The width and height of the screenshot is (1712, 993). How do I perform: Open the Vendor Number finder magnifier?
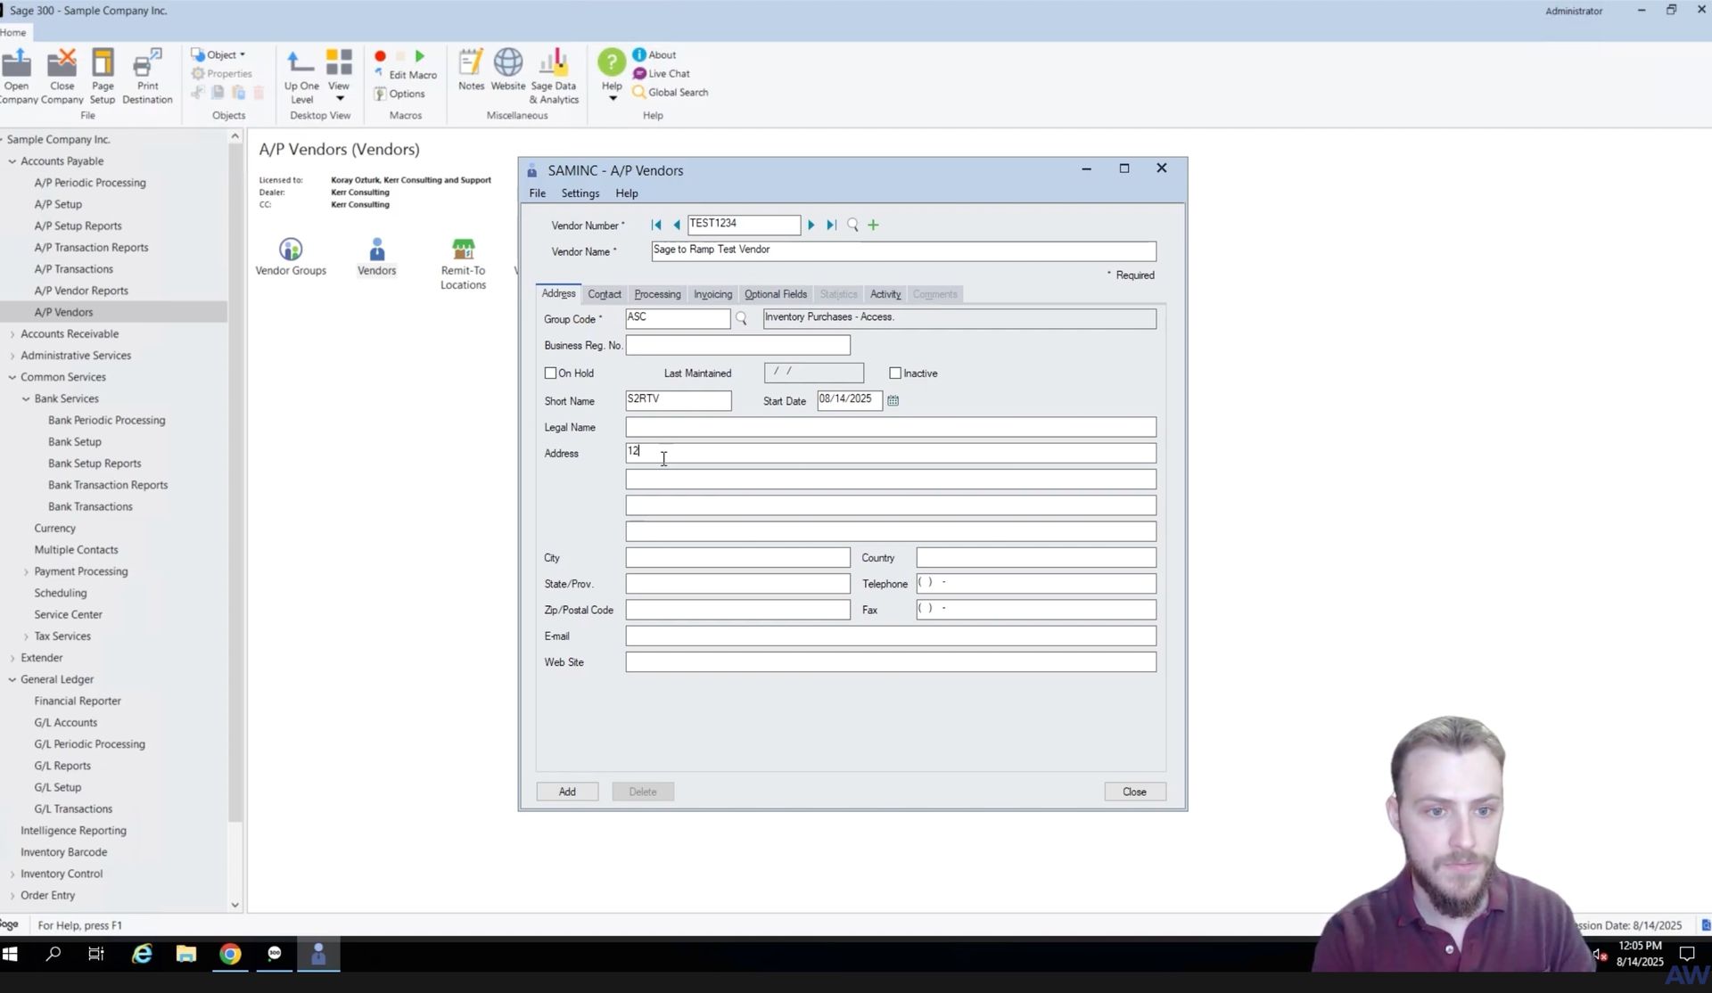(x=852, y=226)
